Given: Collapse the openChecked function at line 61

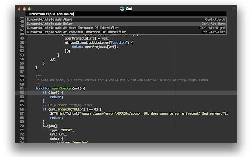Looking at the screenshot, I should (x=26, y=89).
